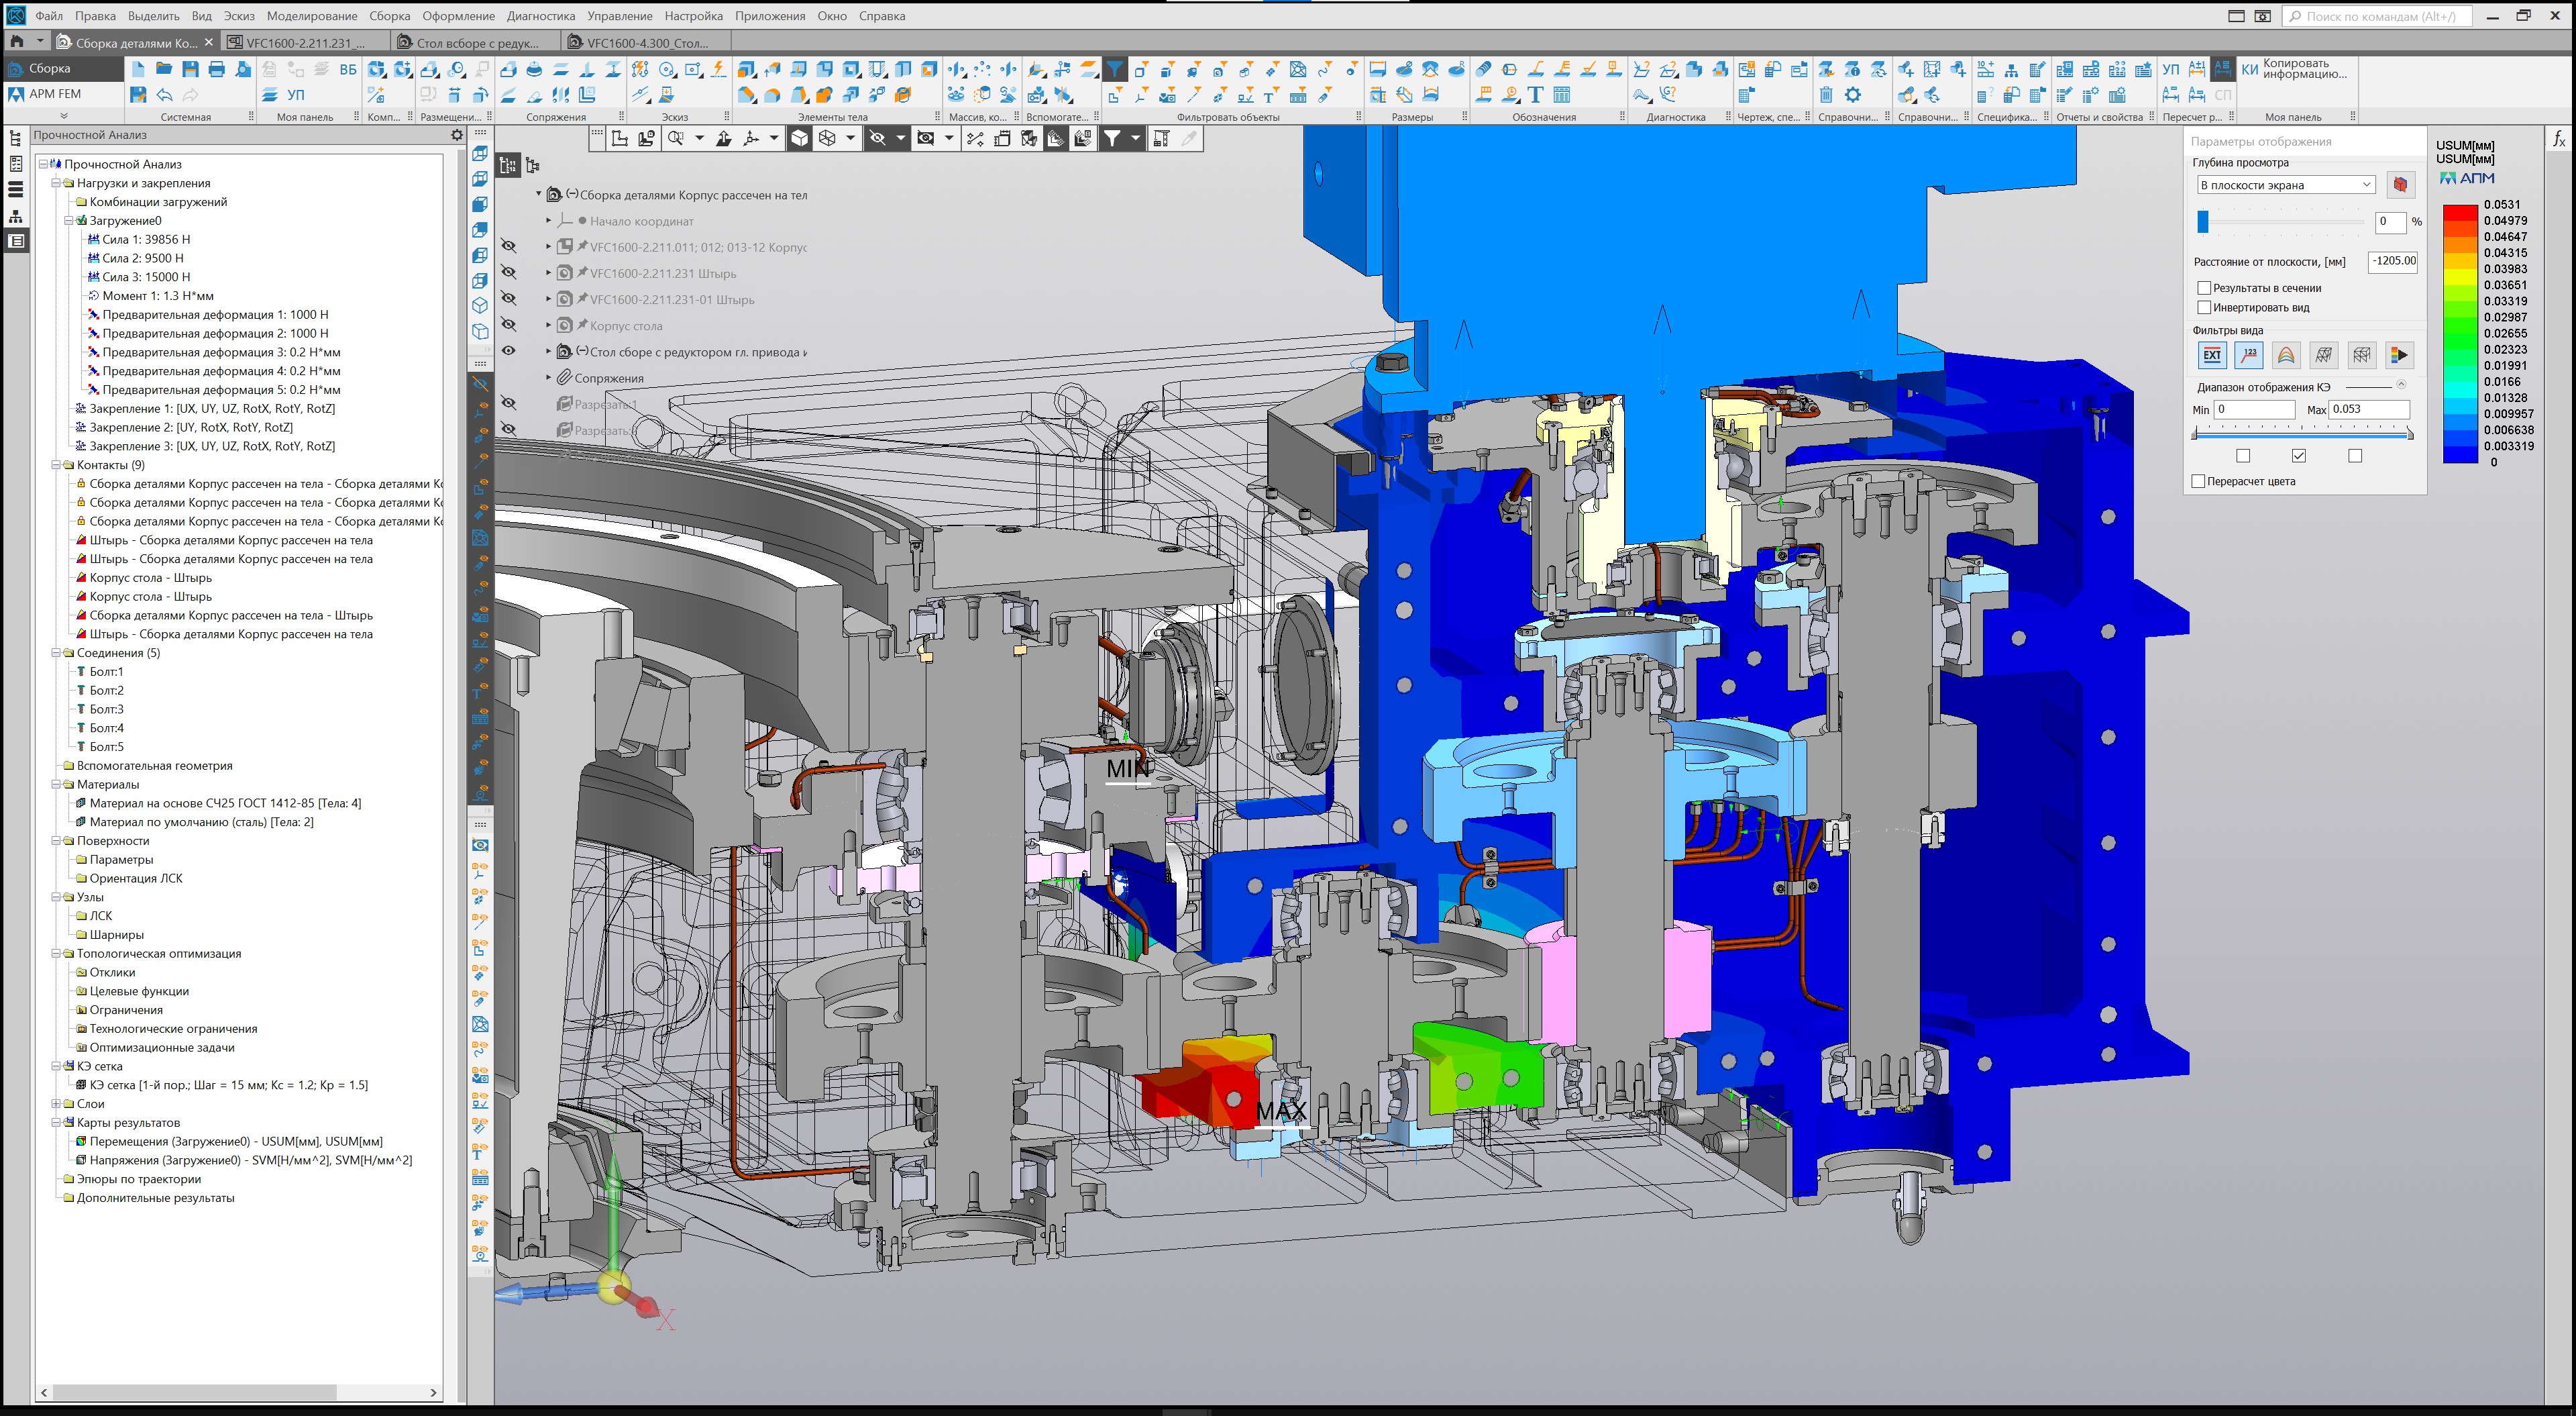
Task: Enable the Перерасчет цвета checkbox
Action: pos(2198,481)
